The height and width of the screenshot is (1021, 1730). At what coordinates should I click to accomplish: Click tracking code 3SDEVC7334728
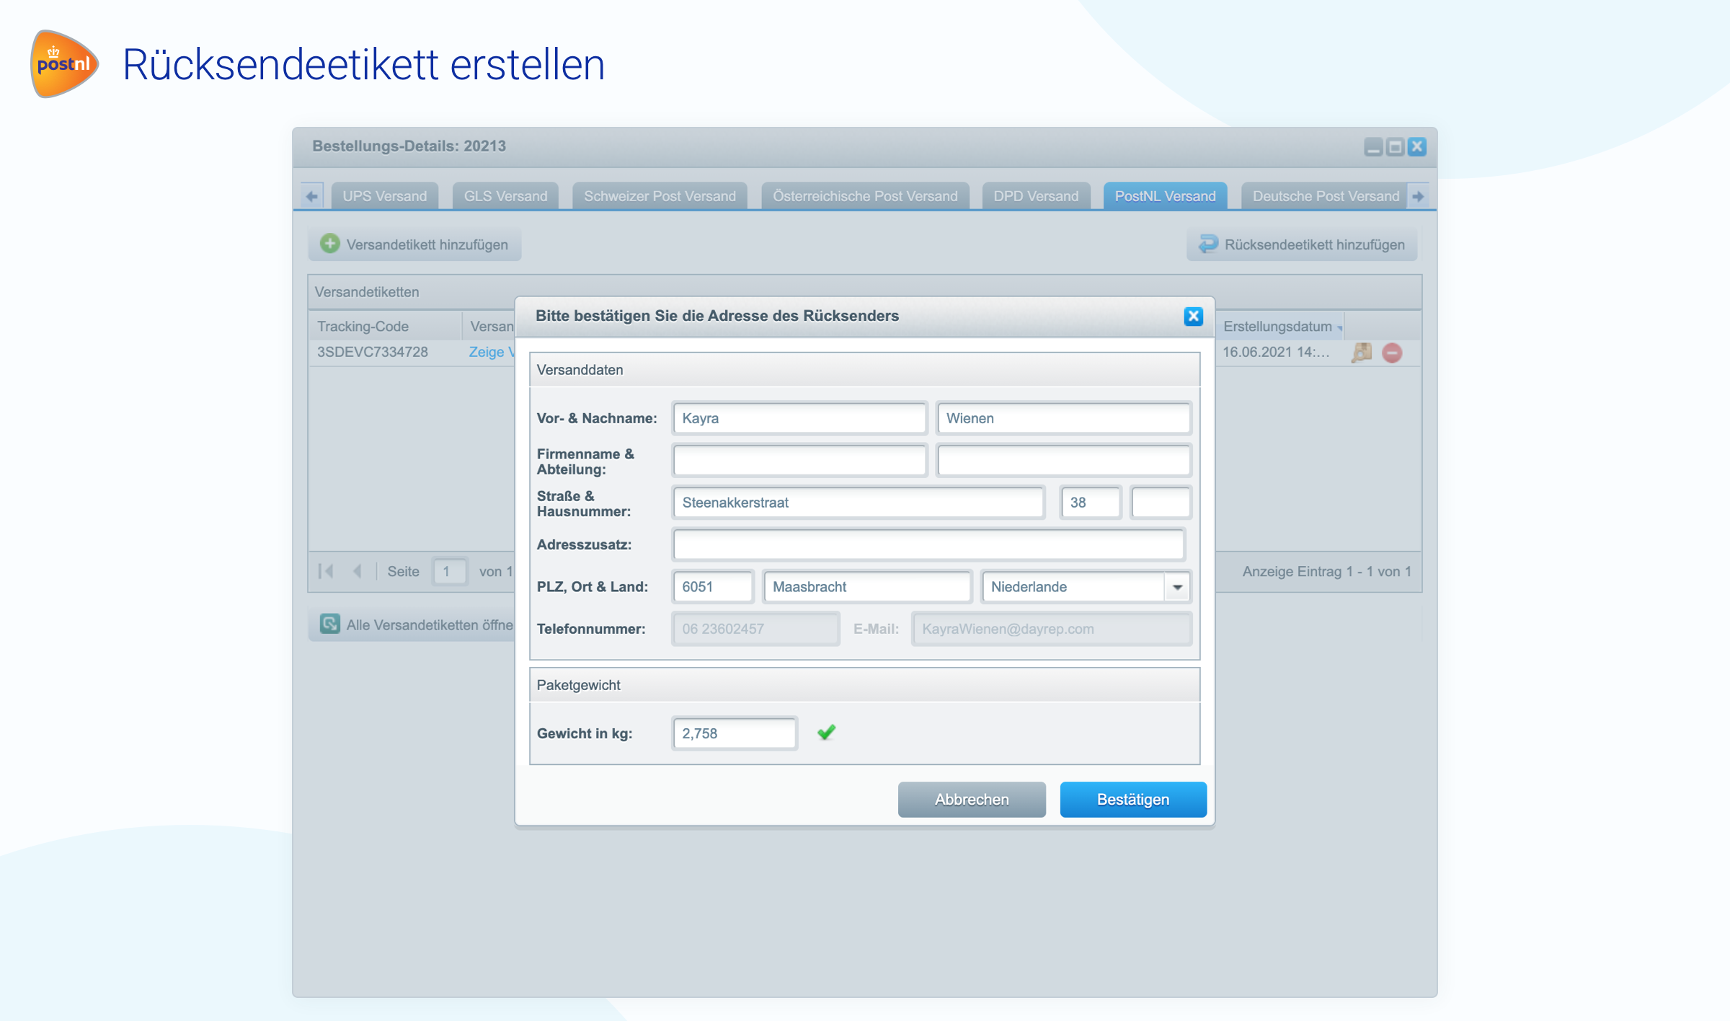[x=373, y=352]
